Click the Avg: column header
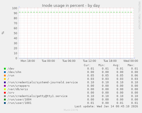The width and height of the screenshot is (142, 113). (x=116, y=65)
